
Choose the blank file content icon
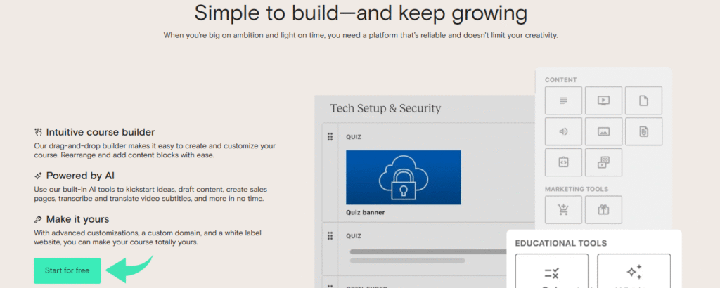(643, 100)
